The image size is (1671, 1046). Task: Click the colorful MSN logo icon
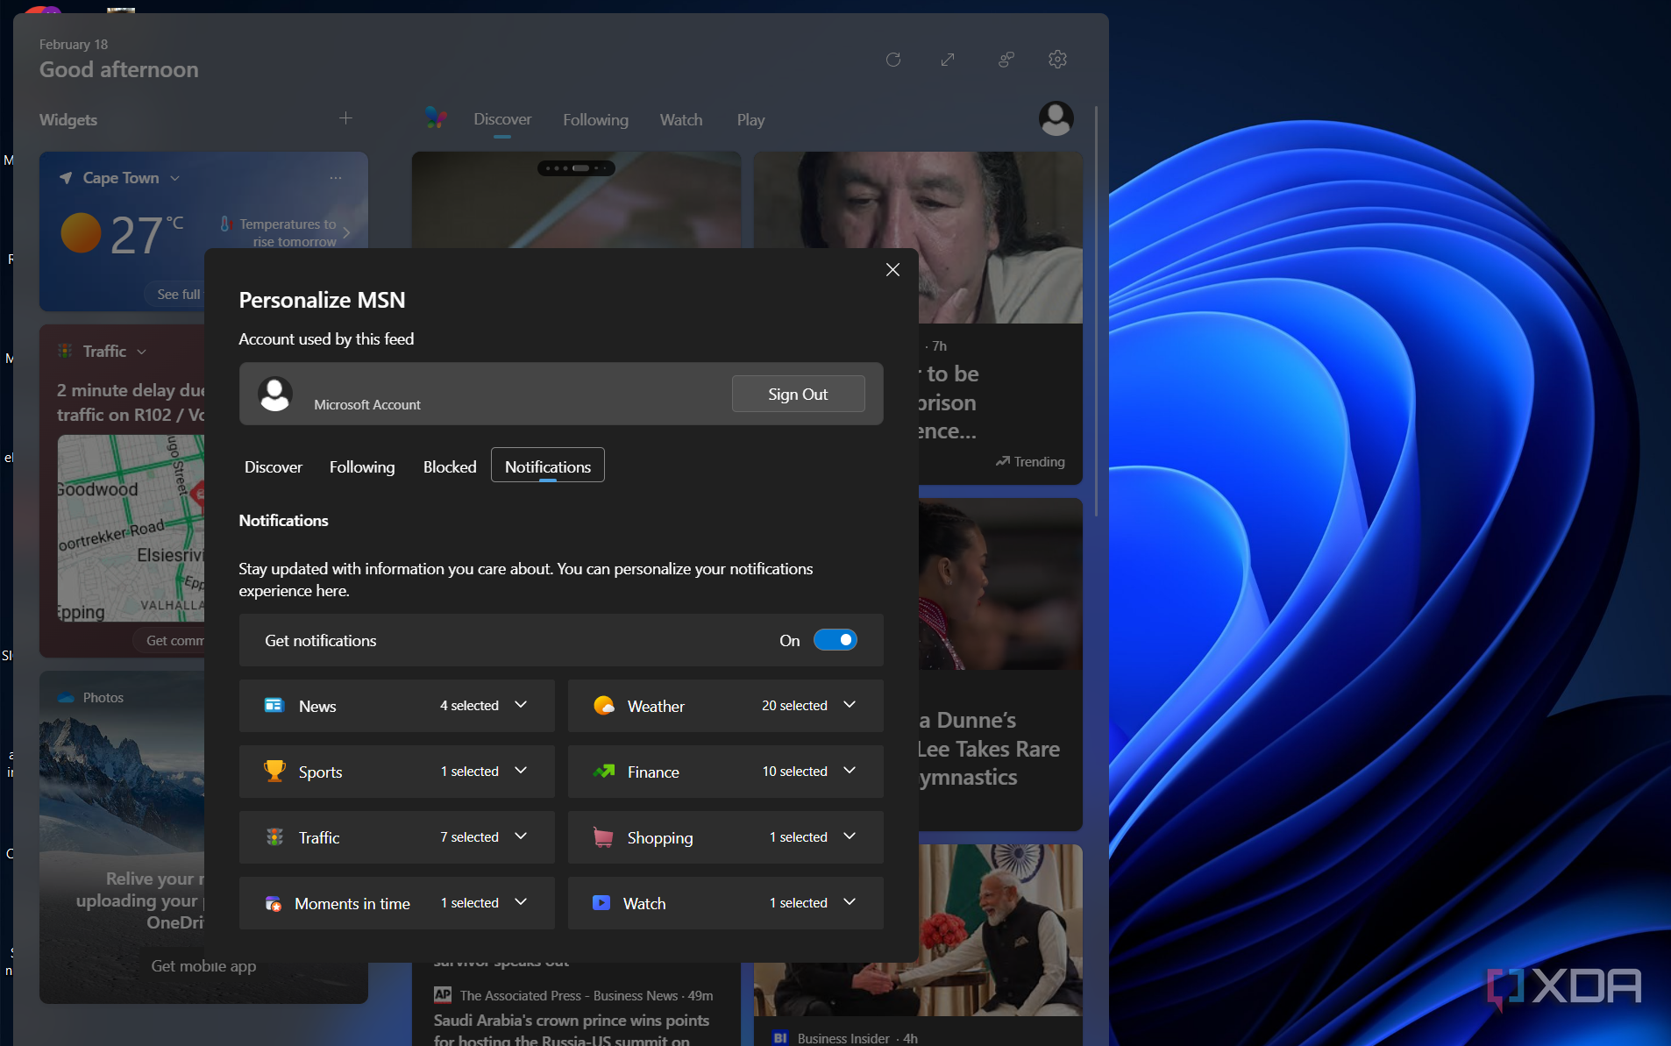[x=435, y=117]
